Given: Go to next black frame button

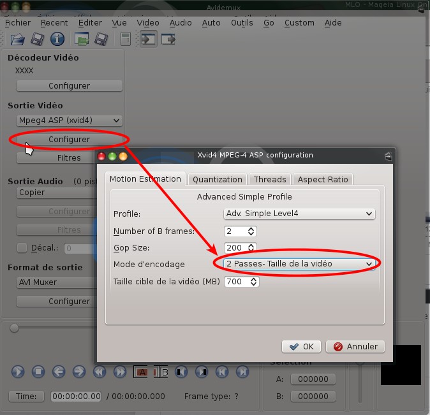Looking at the screenshot, I should 202,372.
